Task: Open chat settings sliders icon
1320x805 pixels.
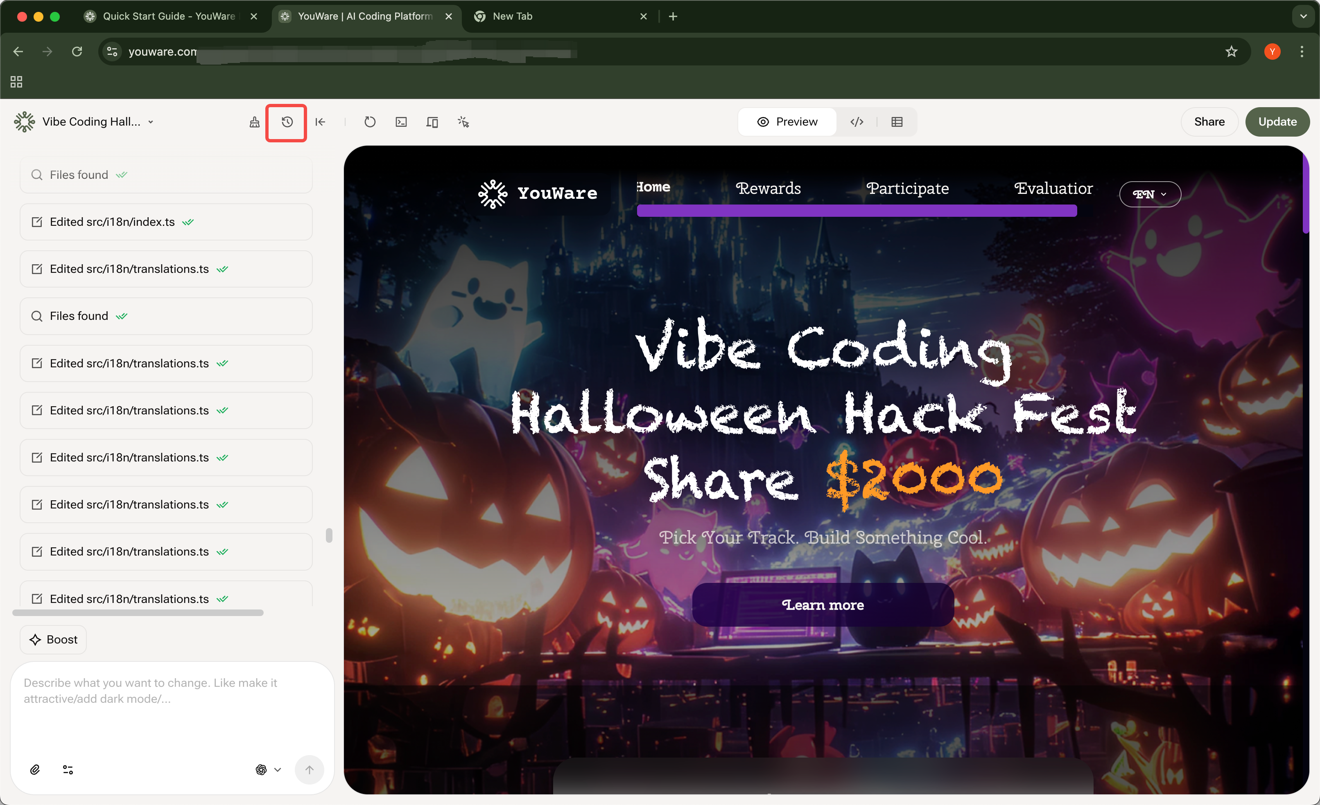Action: pyautogui.click(x=68, y=770)
